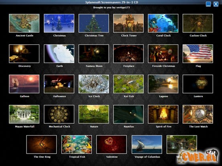Open The One Ring thumbnail
The image size is (222, 166).
tap(41, 144)
